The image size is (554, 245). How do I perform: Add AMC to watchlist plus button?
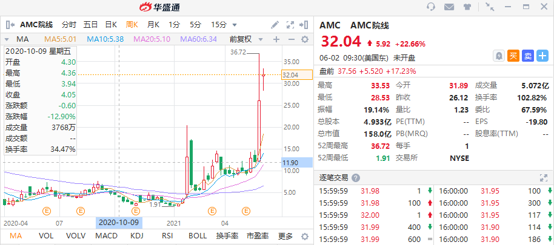[x=542, y=56]
